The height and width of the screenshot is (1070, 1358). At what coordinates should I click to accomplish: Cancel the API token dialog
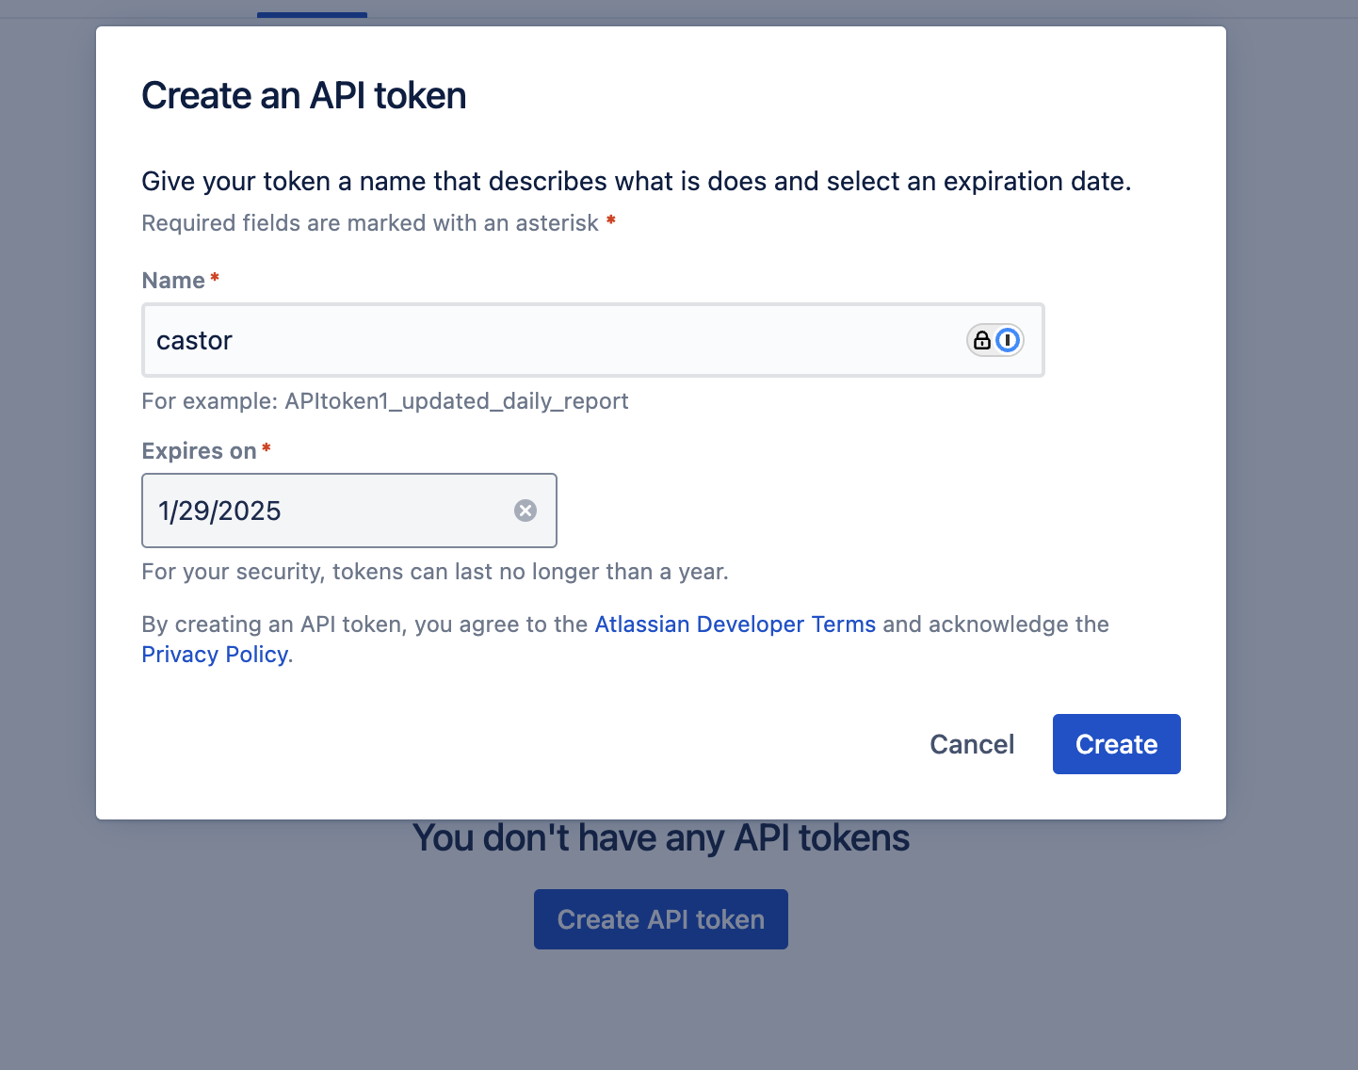pyautogui.click(x=972, y=744)
